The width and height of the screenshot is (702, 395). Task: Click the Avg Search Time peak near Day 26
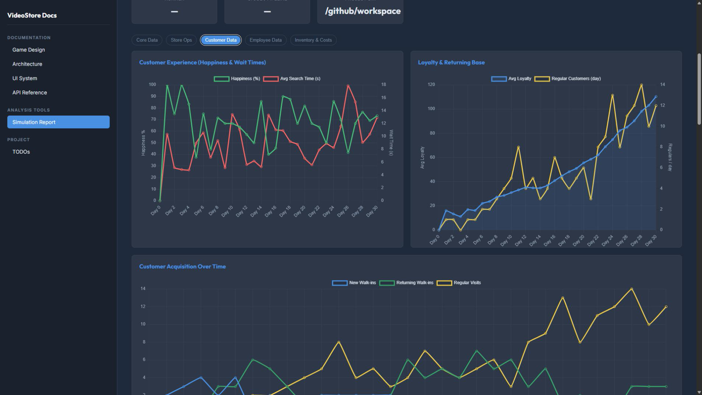348,86
